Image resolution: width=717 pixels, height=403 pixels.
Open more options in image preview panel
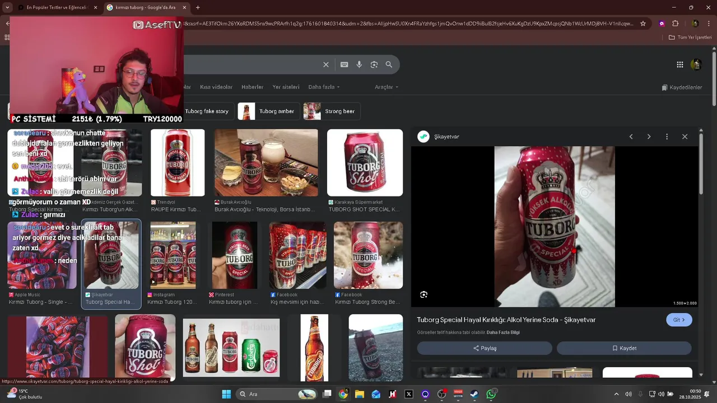(x=667, y=137)
